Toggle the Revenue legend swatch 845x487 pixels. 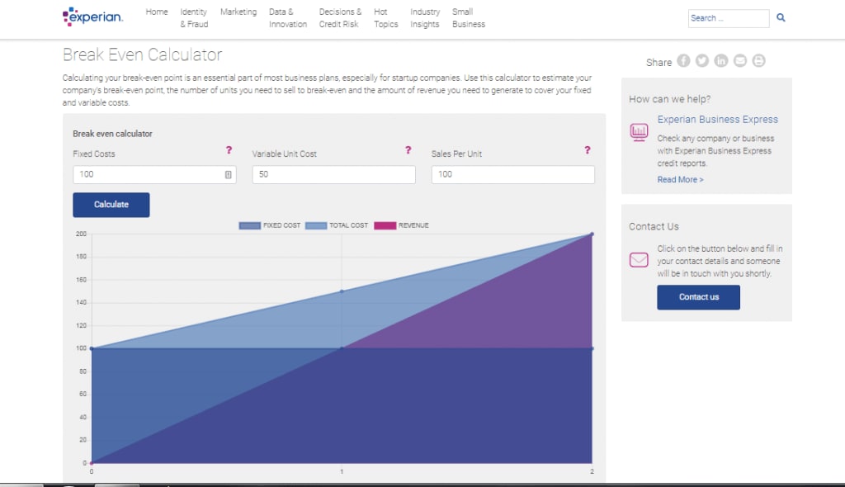click(385, 225)
